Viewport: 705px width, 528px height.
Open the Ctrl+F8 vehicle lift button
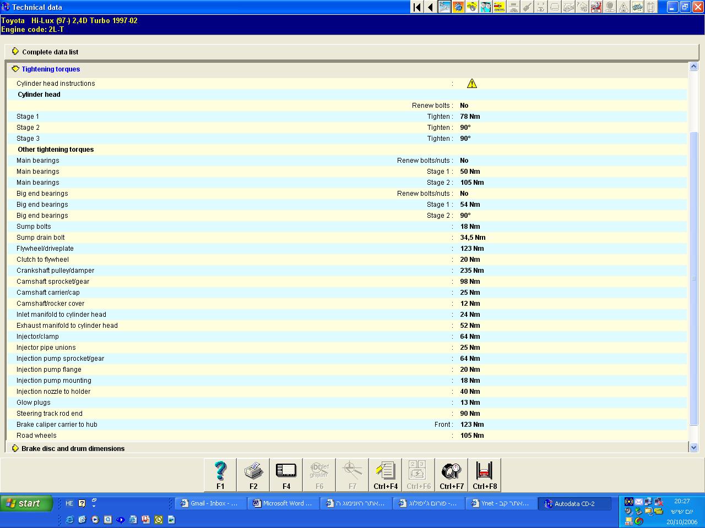[485, 475]
